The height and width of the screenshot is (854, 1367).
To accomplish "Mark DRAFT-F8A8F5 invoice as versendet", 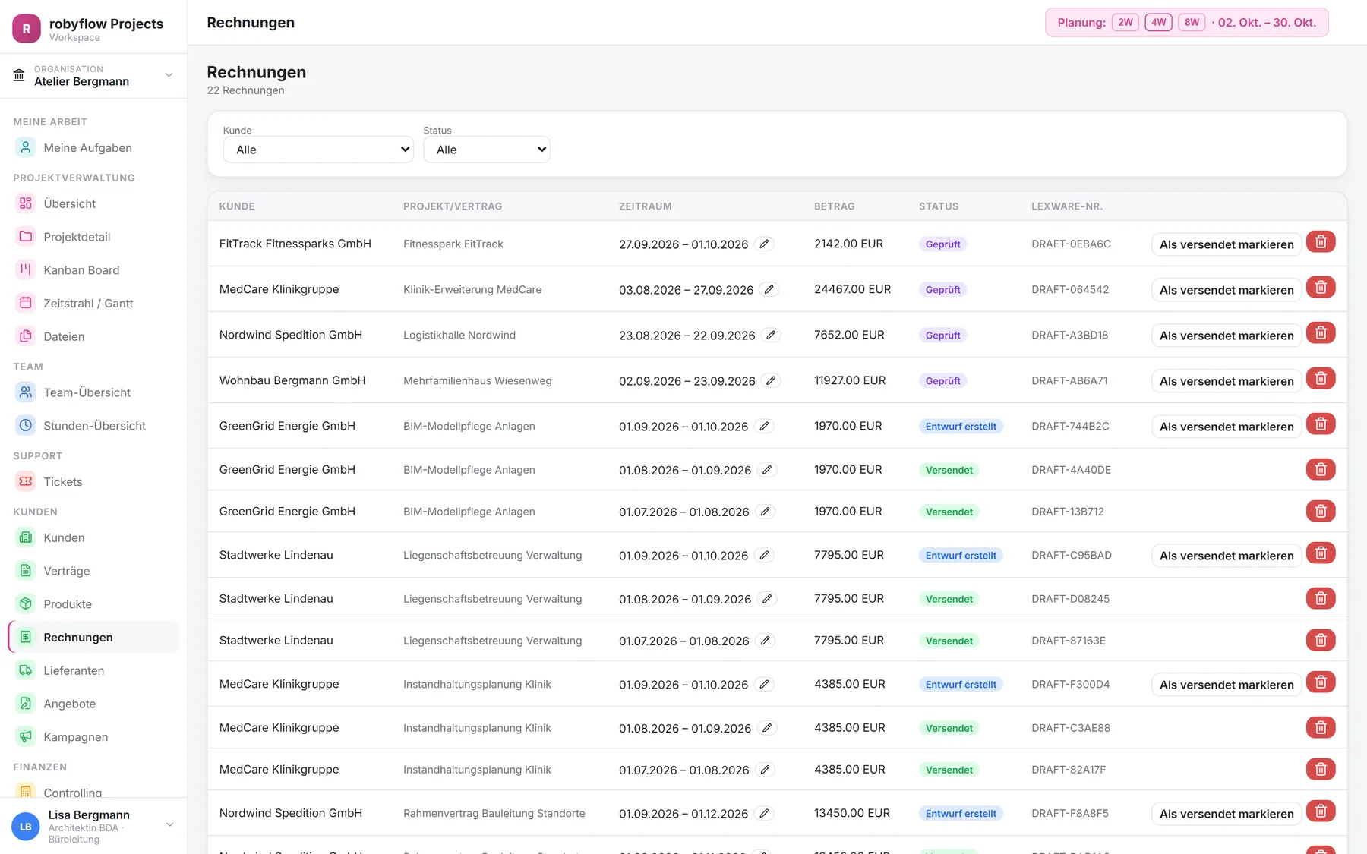I will [1227, 814].
